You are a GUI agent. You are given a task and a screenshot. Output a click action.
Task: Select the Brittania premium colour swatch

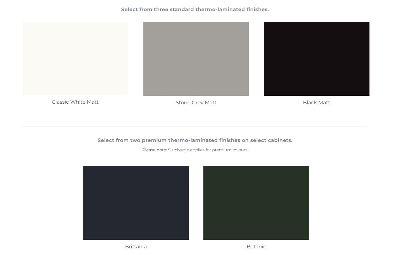136,203
